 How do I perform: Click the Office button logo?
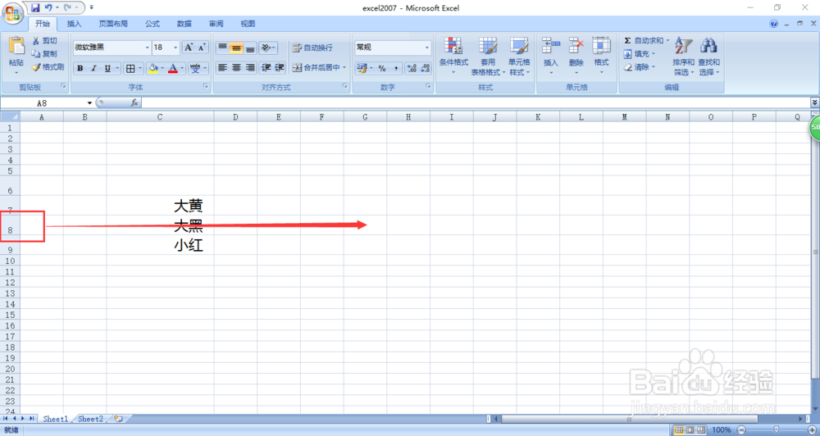click(12, 13)
